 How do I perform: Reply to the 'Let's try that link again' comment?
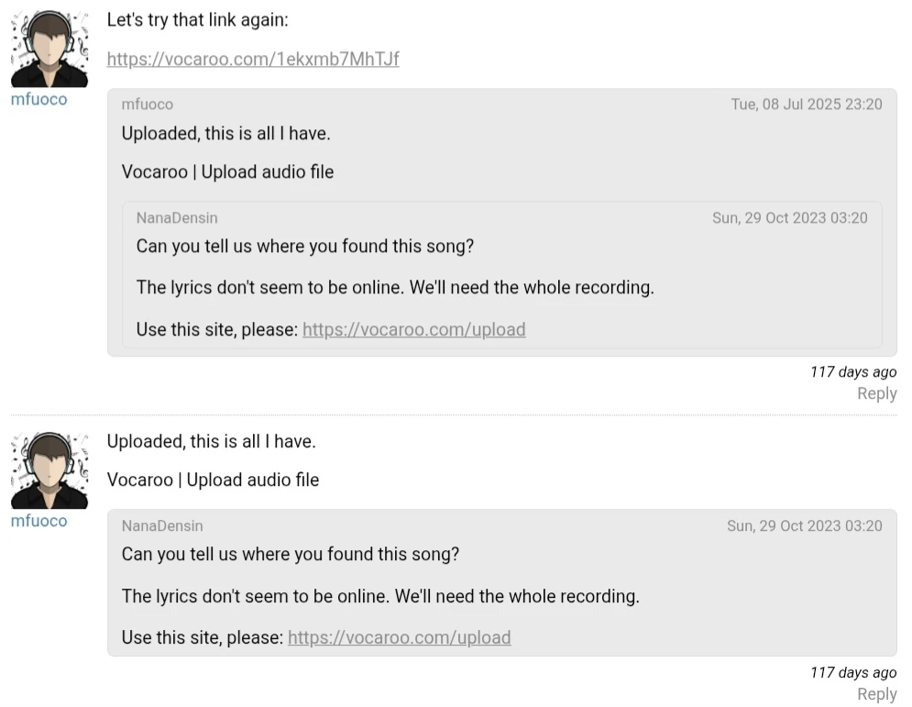tap(876, 393)
